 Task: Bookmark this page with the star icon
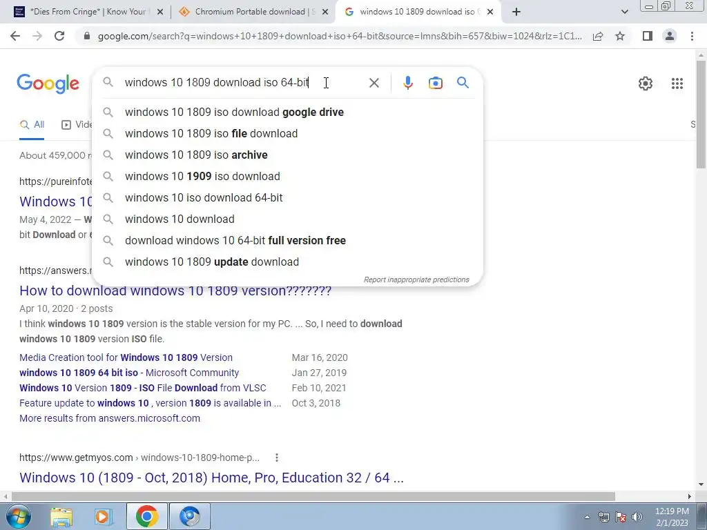pos(620,36)
